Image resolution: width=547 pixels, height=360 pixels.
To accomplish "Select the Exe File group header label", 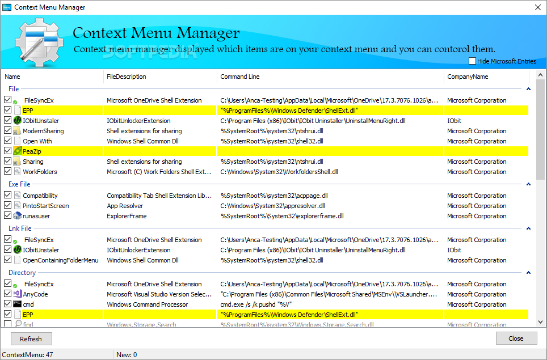I will [19, 184].
